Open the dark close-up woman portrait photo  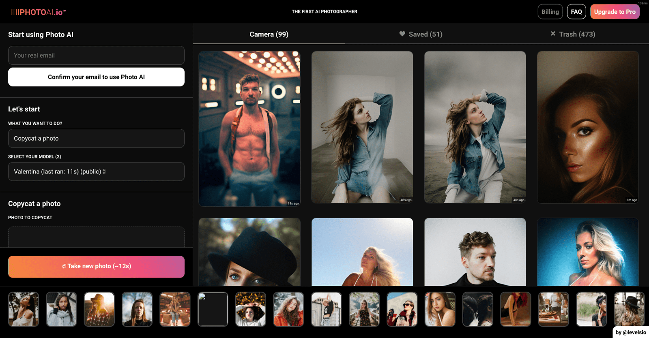click(588, 127)
